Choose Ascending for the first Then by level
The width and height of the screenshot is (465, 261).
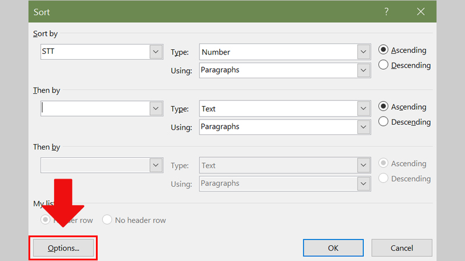point(384,107)
